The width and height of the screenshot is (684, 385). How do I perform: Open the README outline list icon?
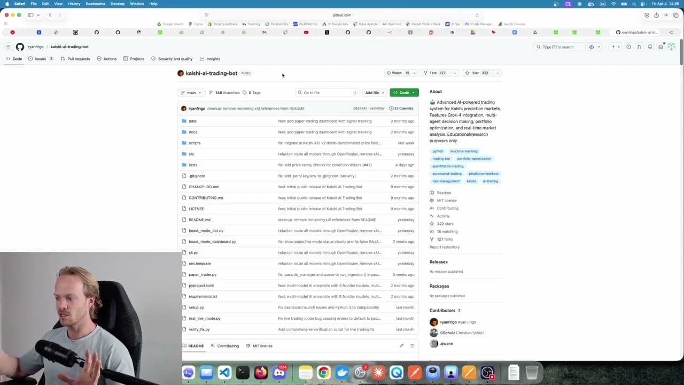coord(412,346)
